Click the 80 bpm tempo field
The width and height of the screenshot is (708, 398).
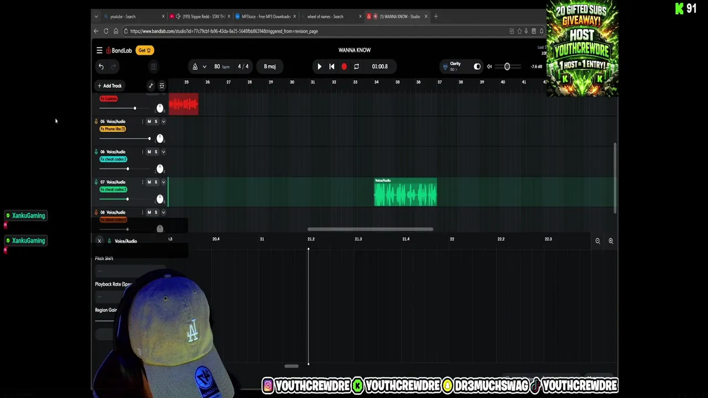(221, 66)
